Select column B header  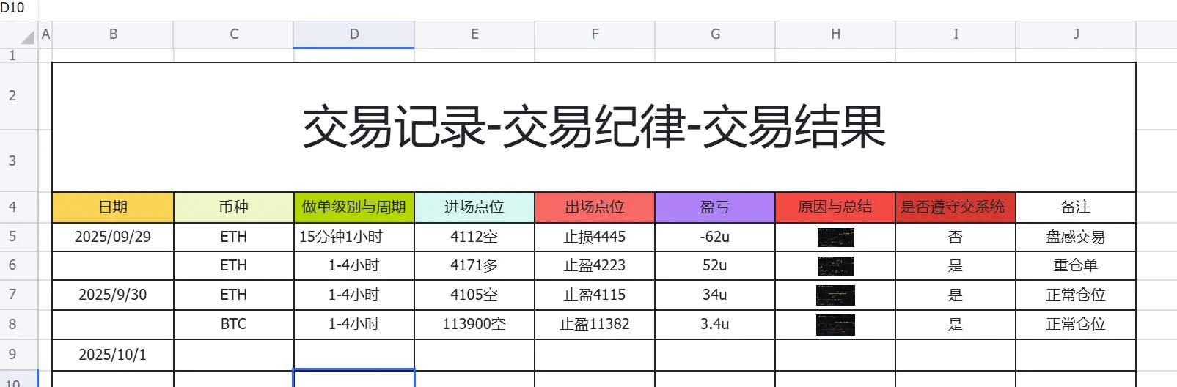113,34
